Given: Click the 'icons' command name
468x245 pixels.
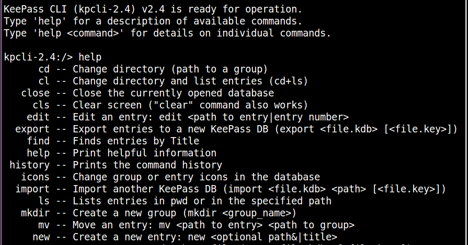Looking at the screenshot, I should click(x=35, y=177).
